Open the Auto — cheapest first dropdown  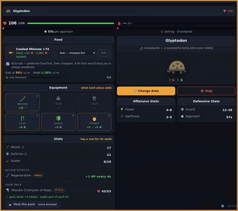76,53
